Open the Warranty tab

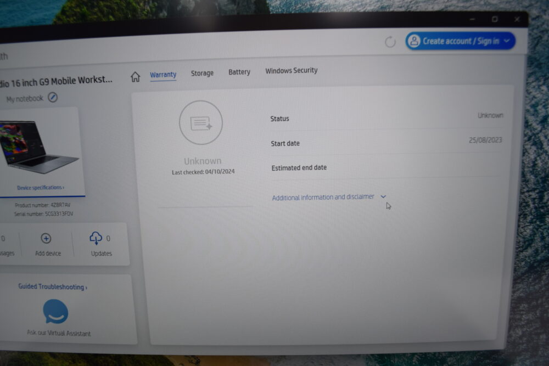coord(163,75)
